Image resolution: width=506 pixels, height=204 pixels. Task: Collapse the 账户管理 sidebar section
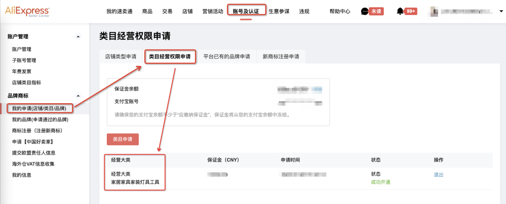[x=78, y=37]
